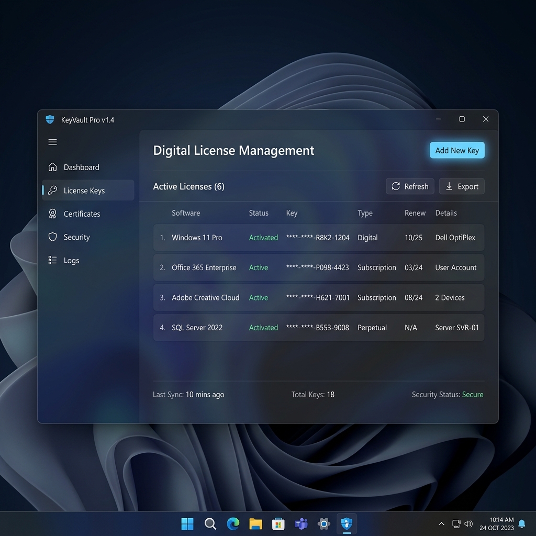Open File Explorer from taskbar
The image size is (536, 536).
pyautogui.click(x=255, y=523)
